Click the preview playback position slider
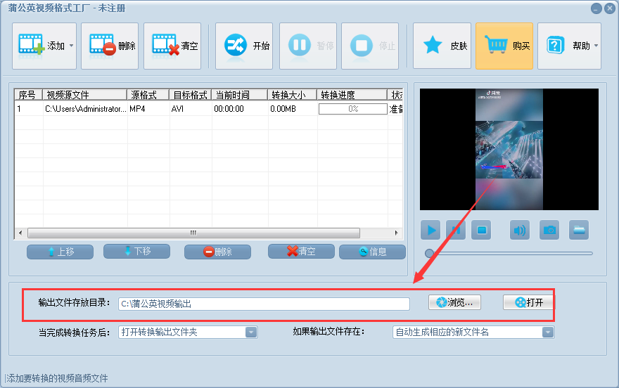 point(509,253)
